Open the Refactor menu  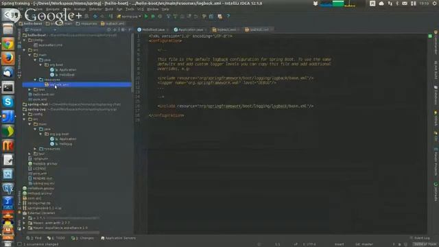coord(95,9)
